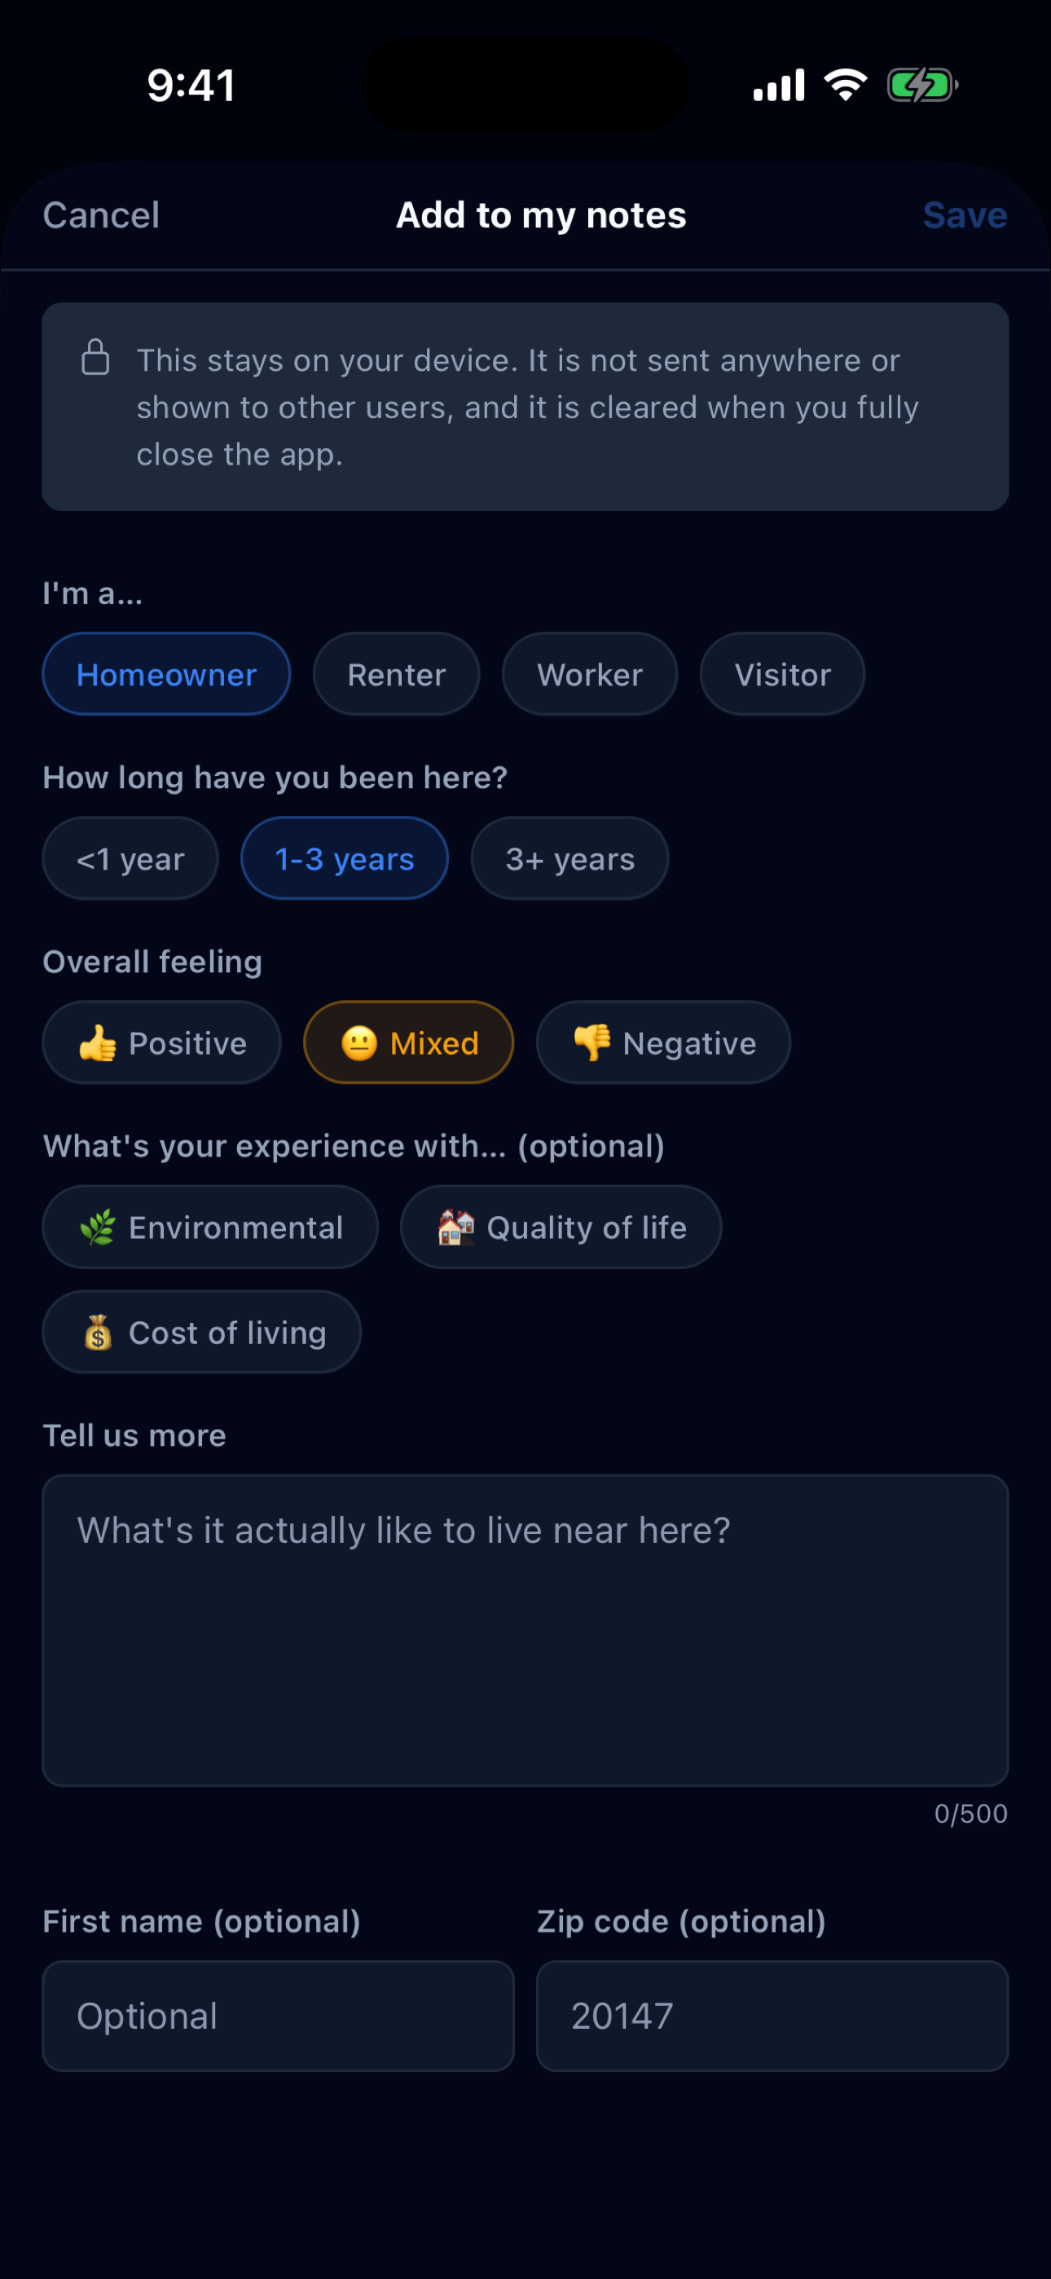Select the 1-3 years chip
Image resolution: width=1051 pixels, height=2279 pixels.
point(344,858)
